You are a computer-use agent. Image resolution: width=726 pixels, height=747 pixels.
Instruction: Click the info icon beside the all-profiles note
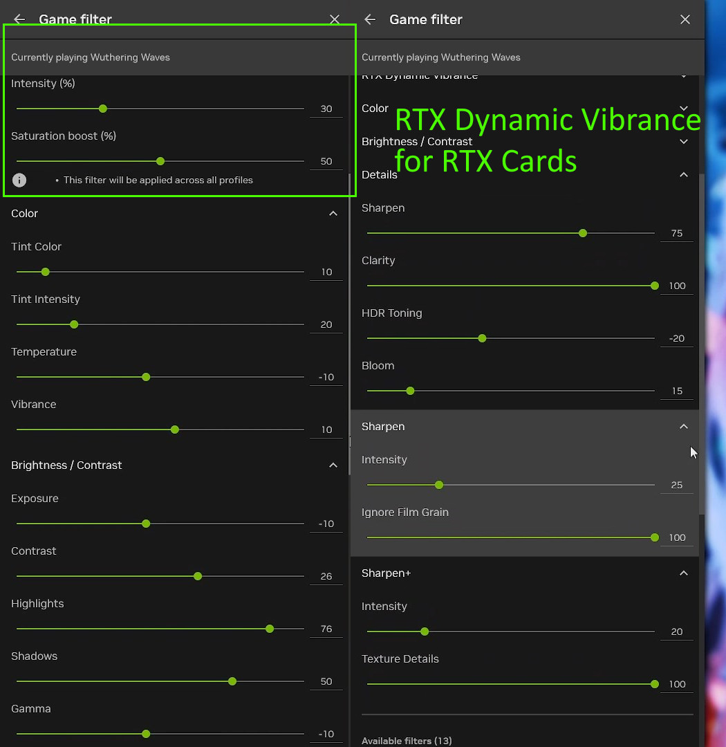point(19,181)
